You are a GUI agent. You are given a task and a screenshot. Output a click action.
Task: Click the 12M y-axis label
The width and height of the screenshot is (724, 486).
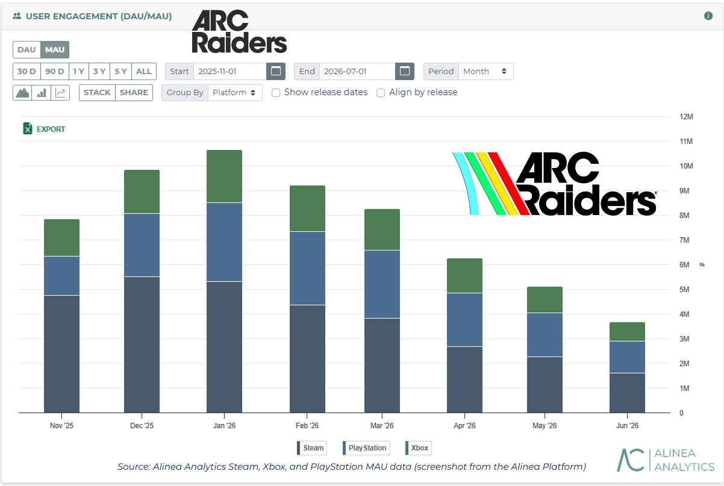pos(686,117)
